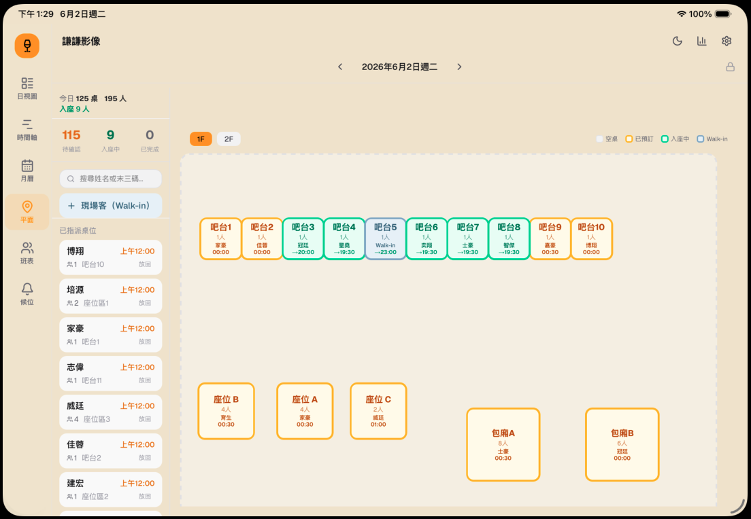Go to next day arrow
Viewport: 751px width, 519px height.
coord(459,67)
